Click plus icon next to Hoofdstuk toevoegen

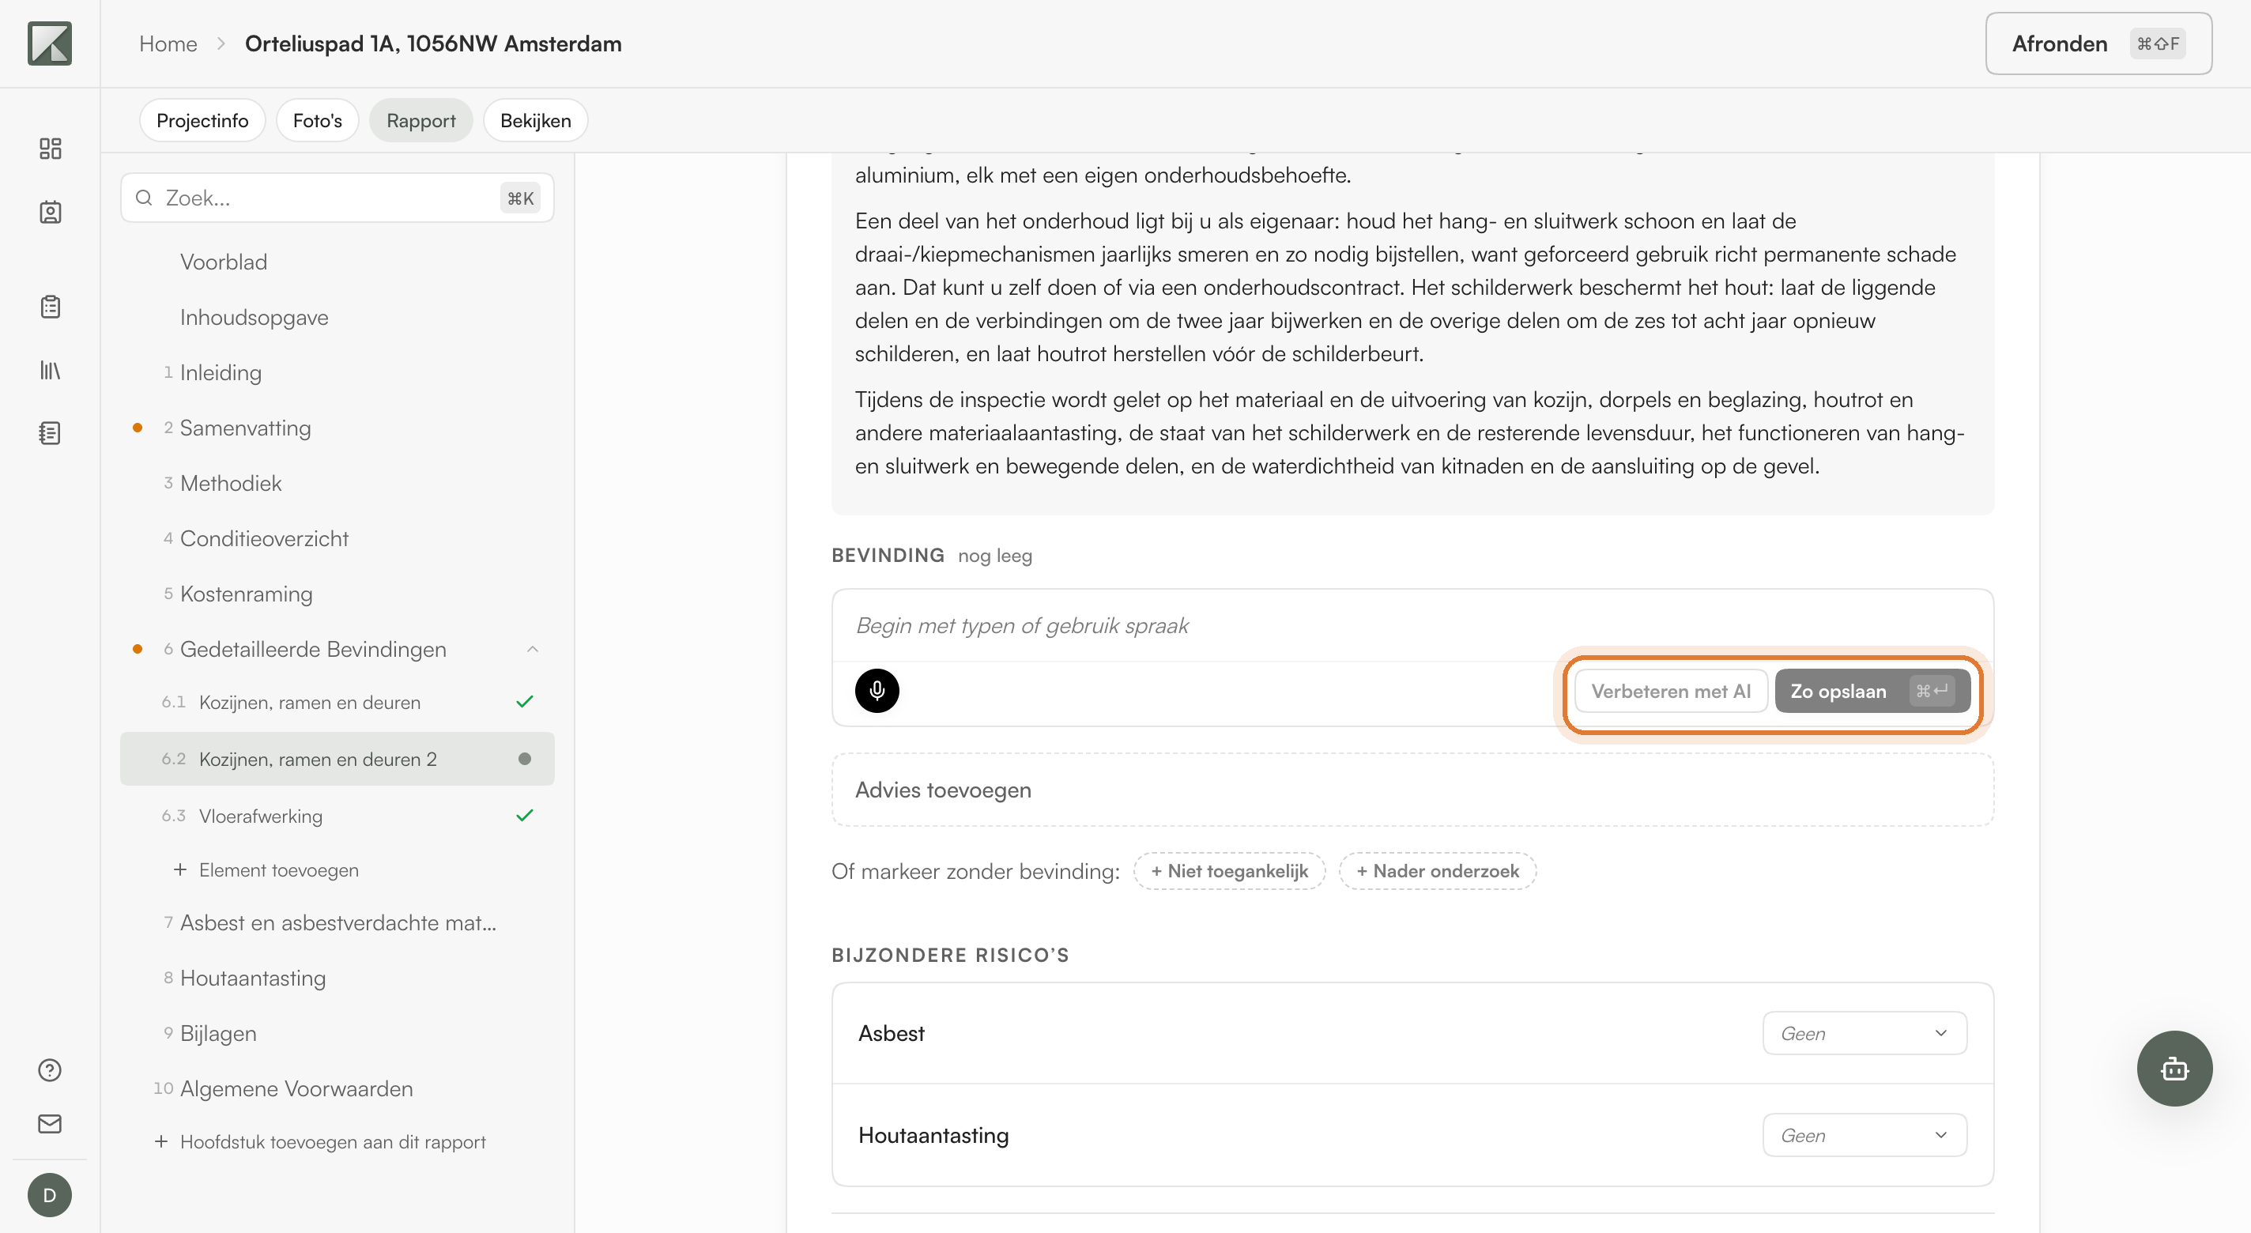click(160, 1141)
